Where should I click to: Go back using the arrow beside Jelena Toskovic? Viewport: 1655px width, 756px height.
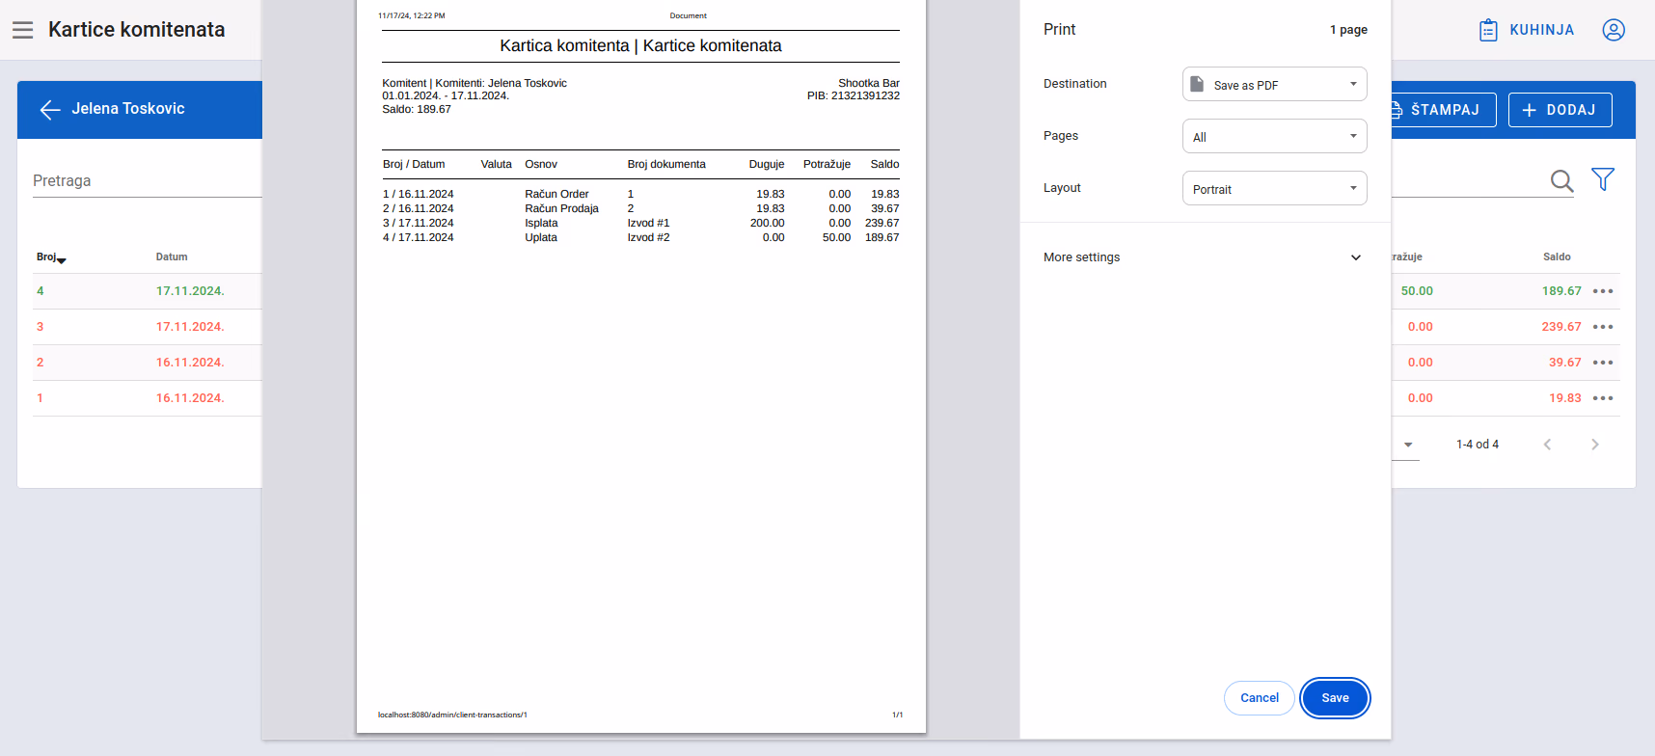50,110
